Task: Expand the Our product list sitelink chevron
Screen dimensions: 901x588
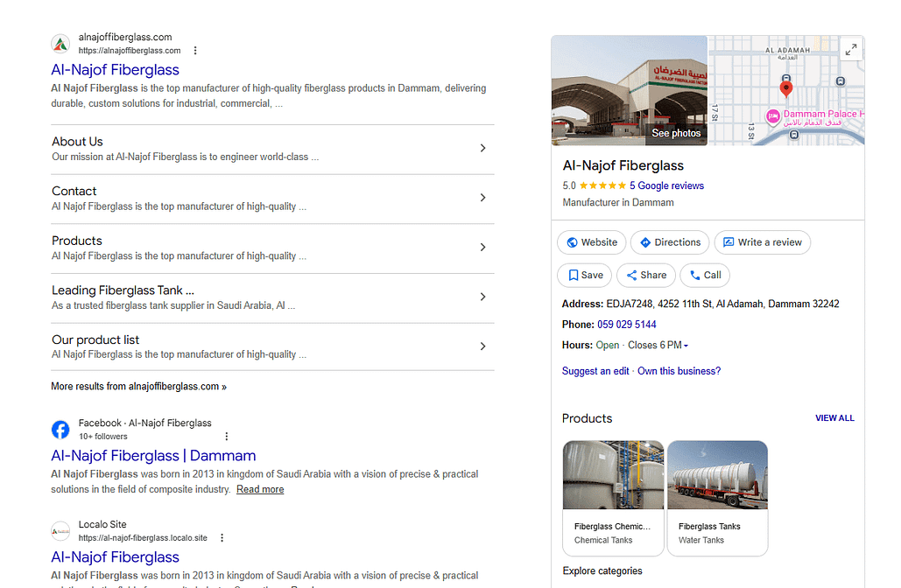Action: tap(482, 346)
